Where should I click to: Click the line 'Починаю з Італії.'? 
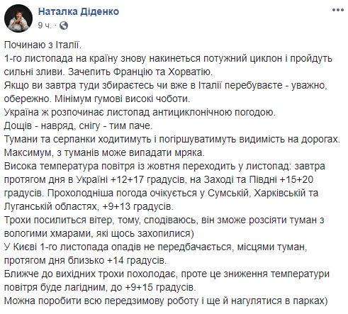43,45
